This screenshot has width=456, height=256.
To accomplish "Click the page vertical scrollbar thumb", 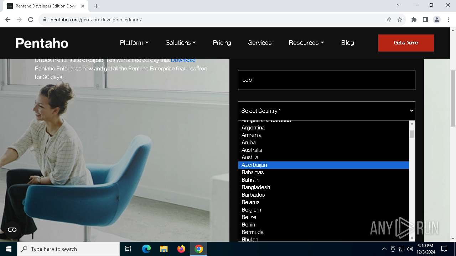I will point(453,98).
